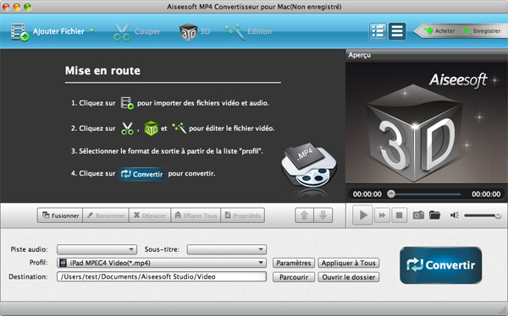Click the Déplacer button

[150, 215]
